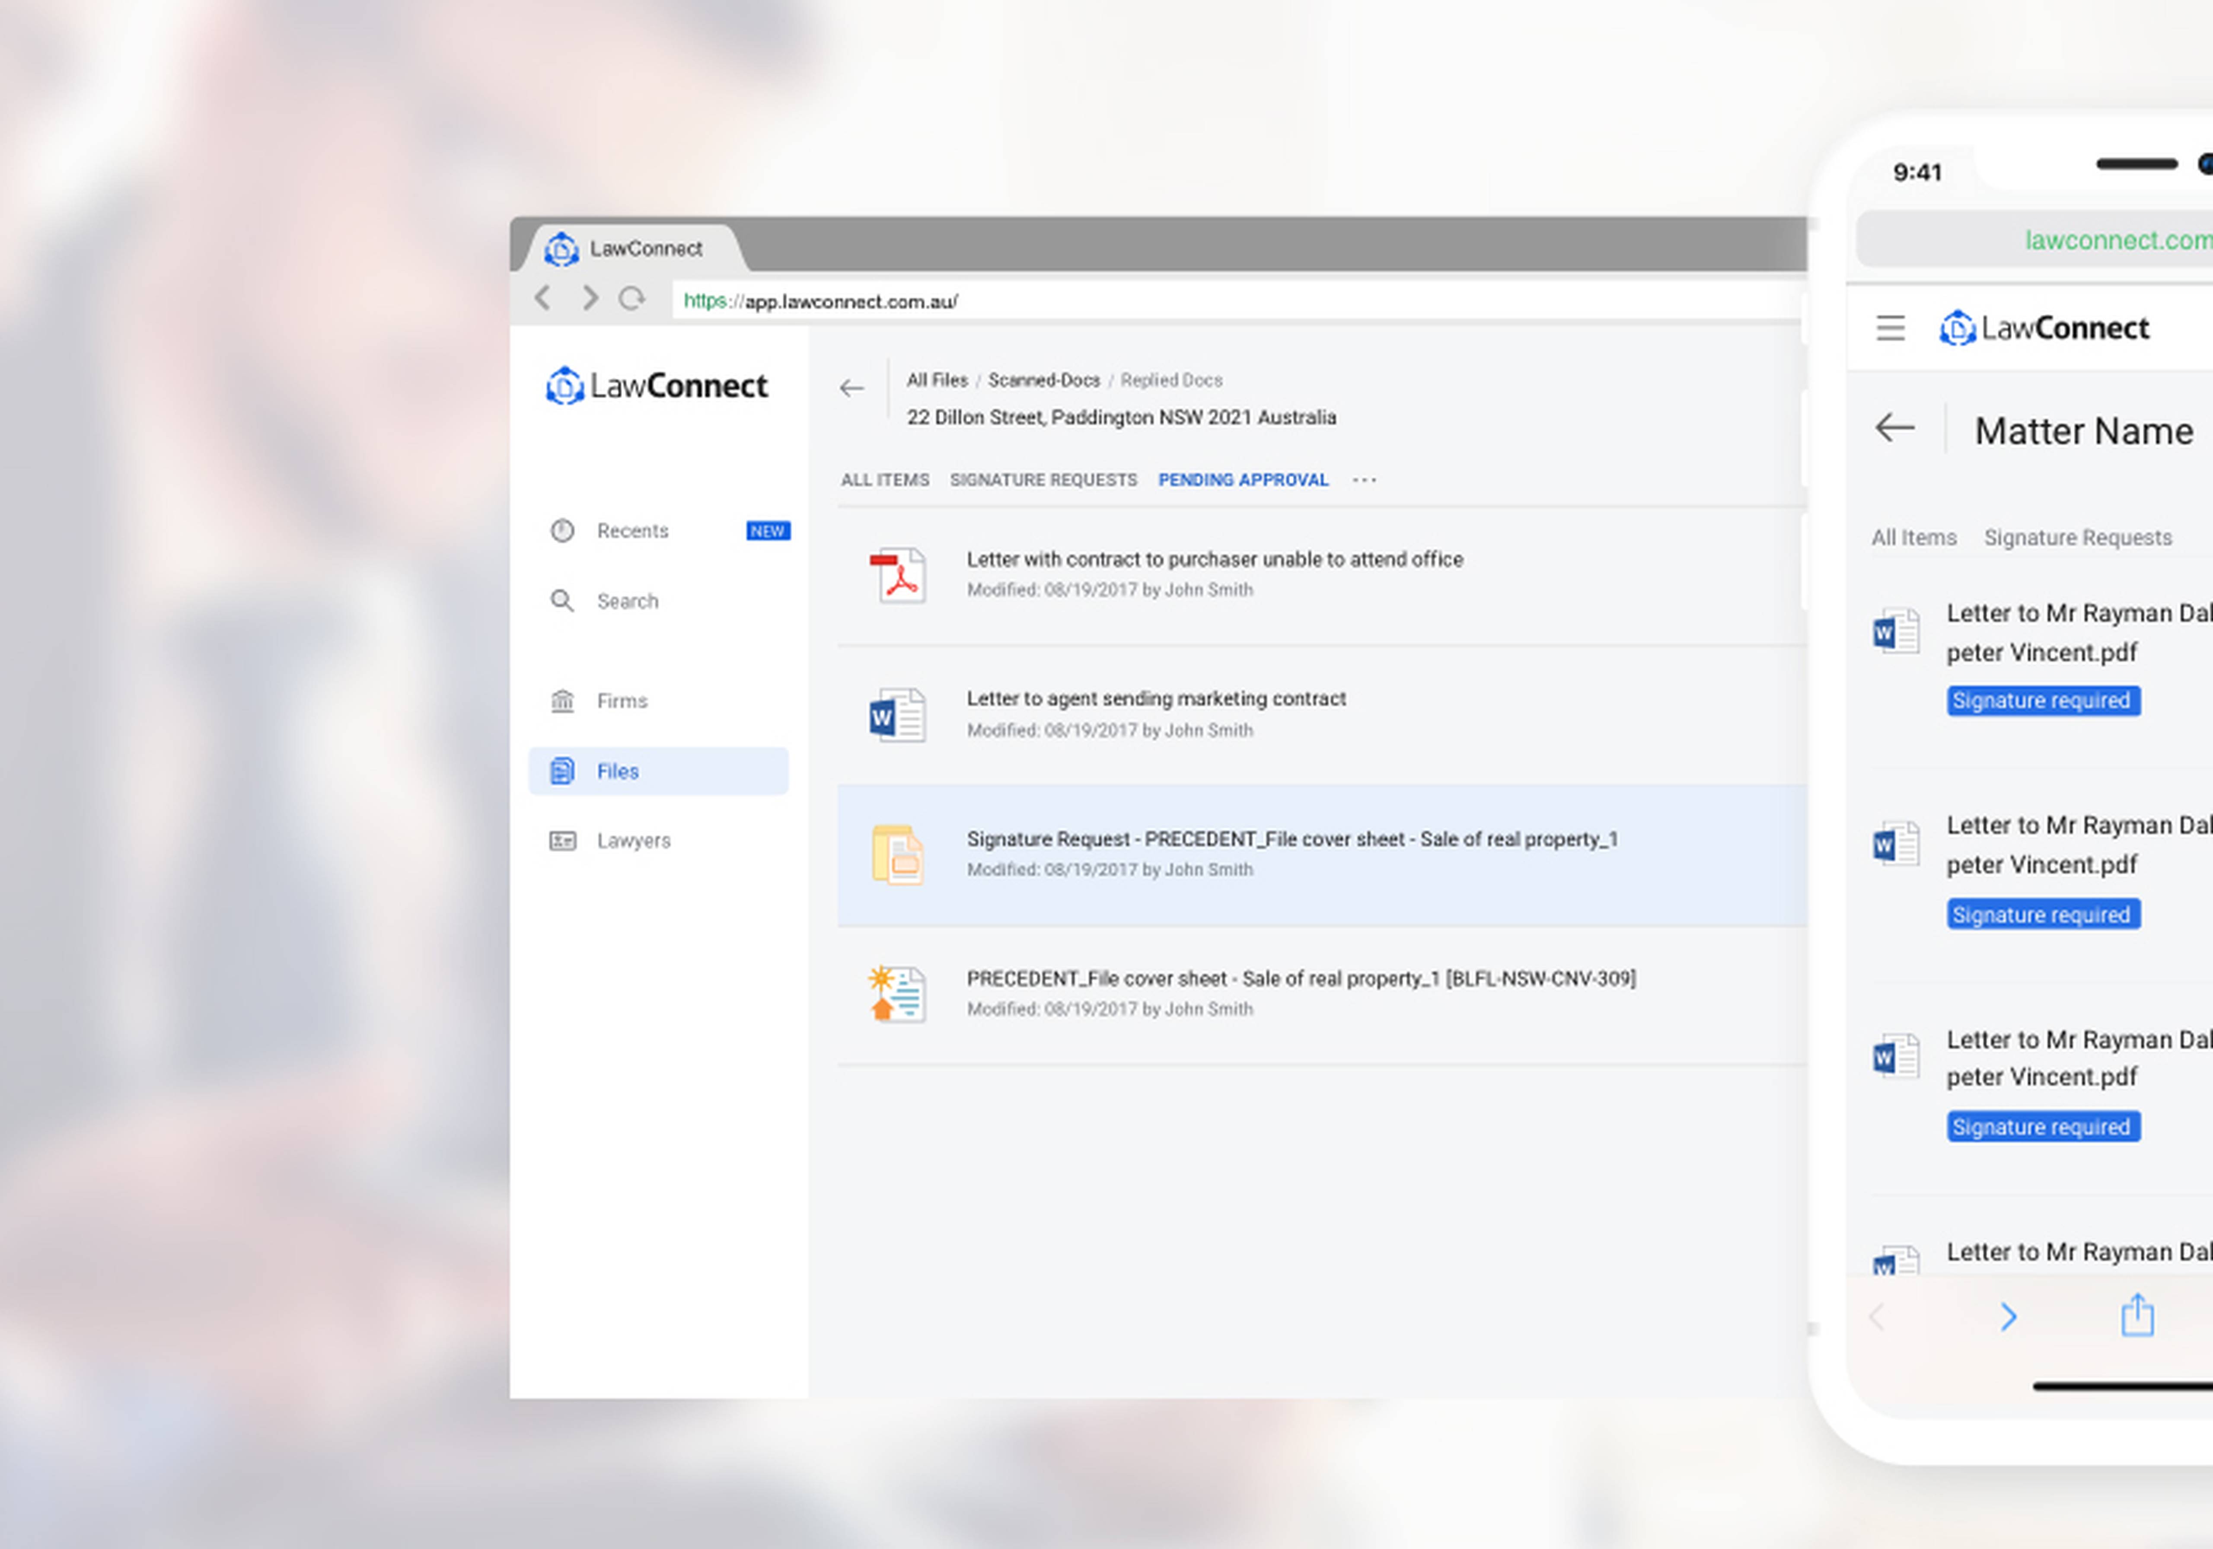The height and width of the screenshot is (1549, 2213).
Task: Select Files in the sidebar
Action: [x=659, y=771]
